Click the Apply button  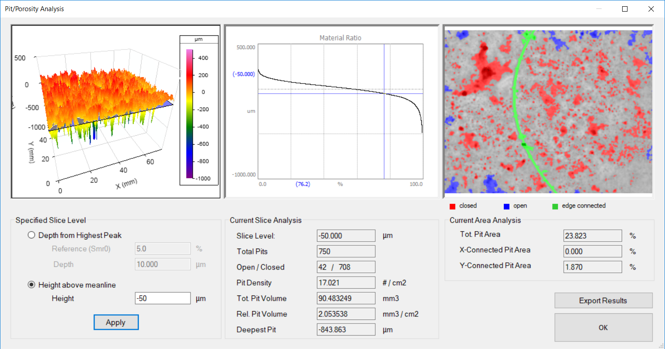(116, 322)
